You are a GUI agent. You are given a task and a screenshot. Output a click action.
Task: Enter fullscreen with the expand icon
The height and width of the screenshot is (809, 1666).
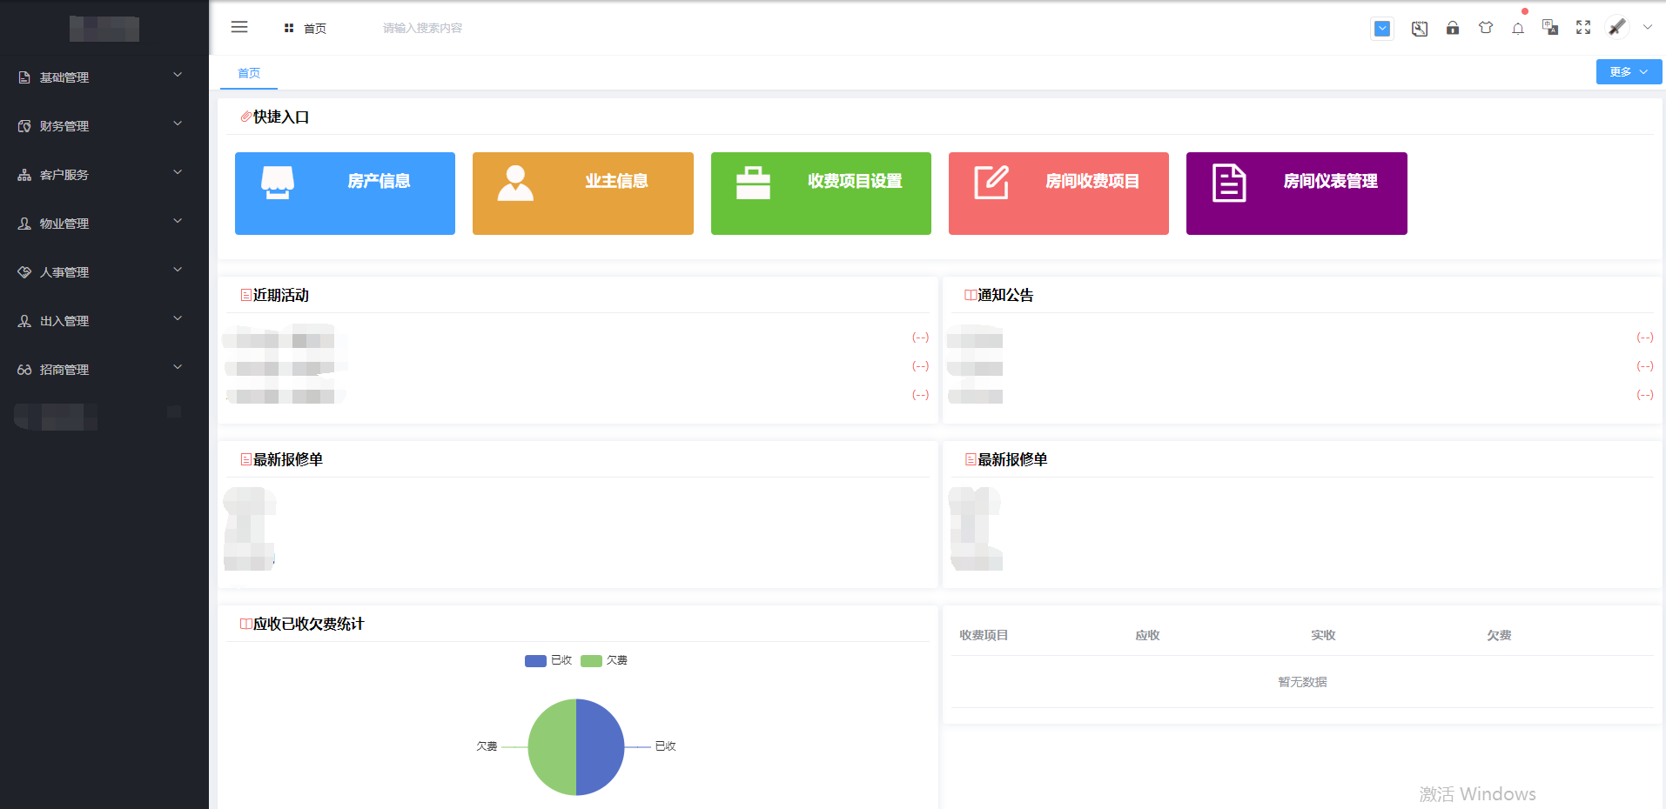click(1583, 28)
